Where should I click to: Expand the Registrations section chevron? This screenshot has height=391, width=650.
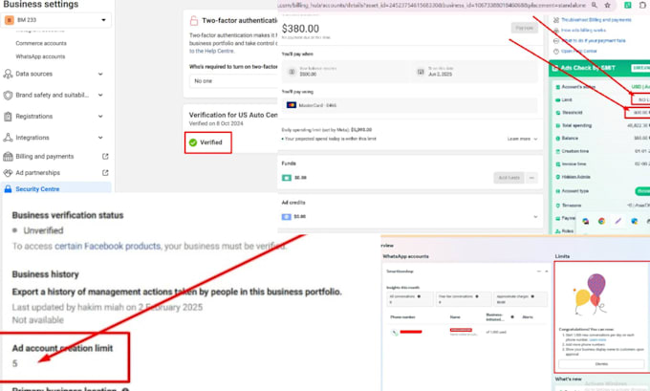point(100,116)
